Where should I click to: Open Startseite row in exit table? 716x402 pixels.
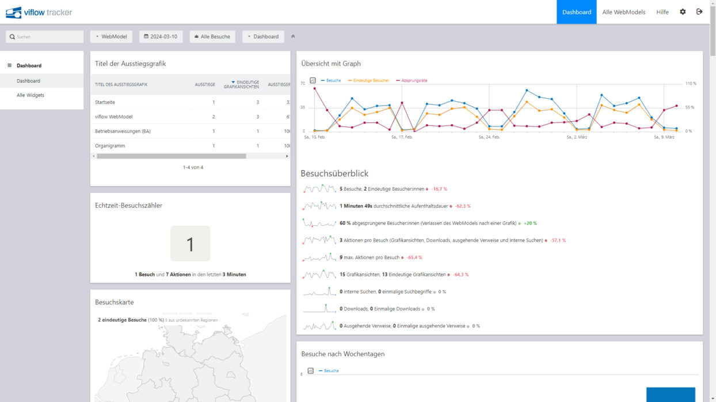[190, 102]
